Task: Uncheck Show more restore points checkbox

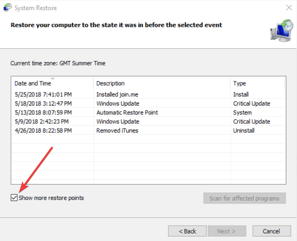Action: [14, 198]
